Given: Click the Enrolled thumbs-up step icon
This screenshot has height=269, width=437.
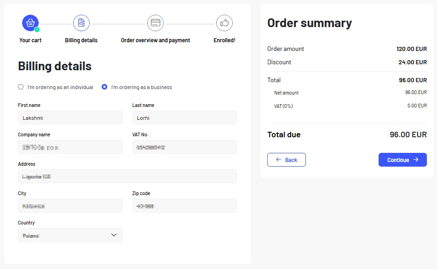Looking at the screenshot, I should pyautogui.click(x=224, y=23).
